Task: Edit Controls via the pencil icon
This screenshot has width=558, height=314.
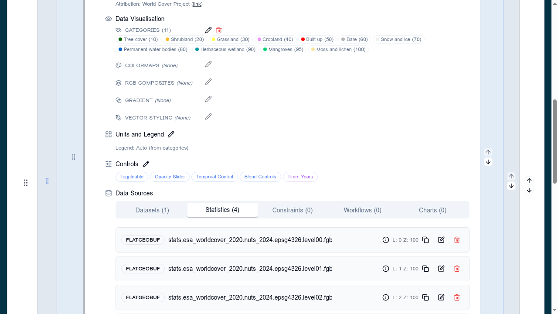Action: click(x=146, y=164)
